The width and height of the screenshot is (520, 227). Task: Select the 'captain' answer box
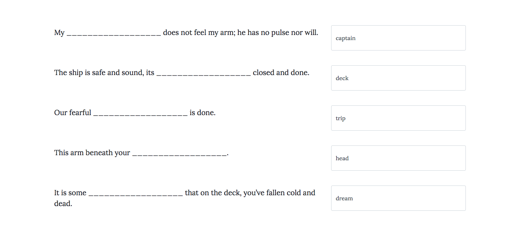pos(398,38)
